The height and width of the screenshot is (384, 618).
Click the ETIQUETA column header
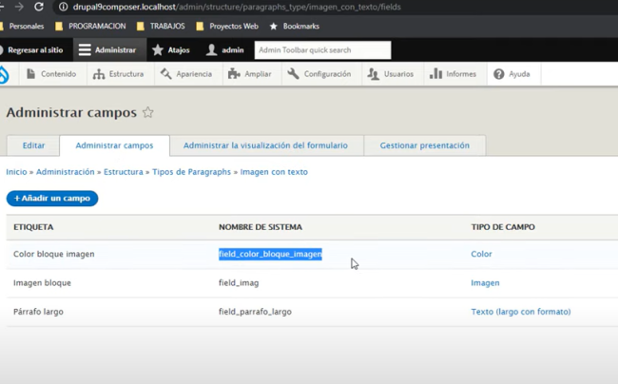(33, 227)
